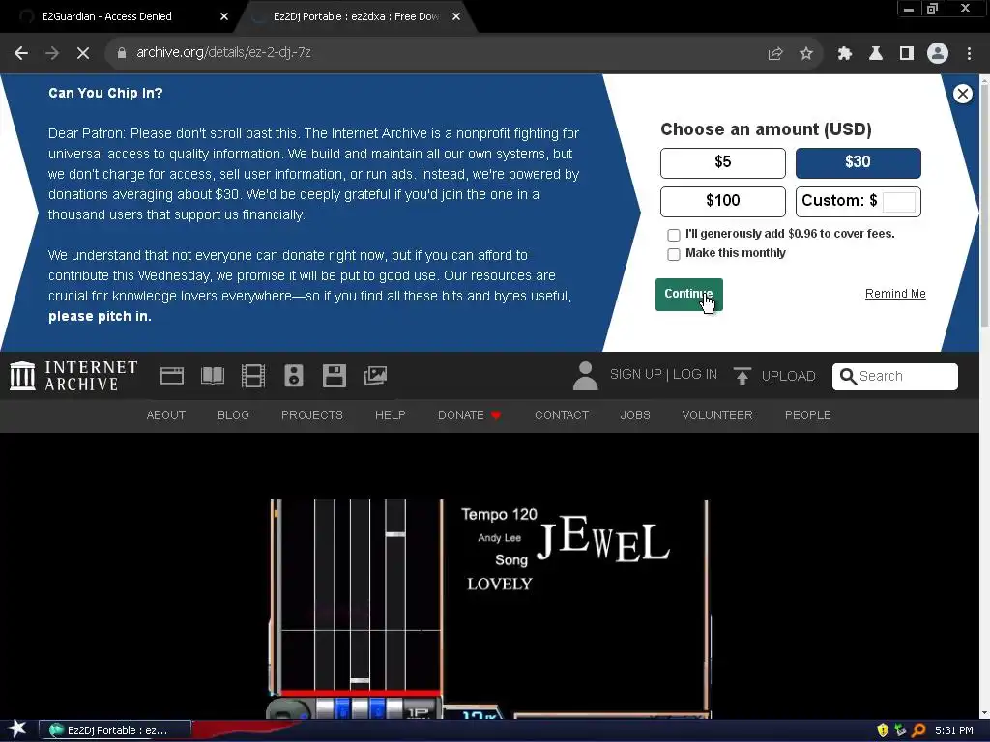Open the Start menu star button
This screenshot has width=990, height=742.
click(17, 729)
